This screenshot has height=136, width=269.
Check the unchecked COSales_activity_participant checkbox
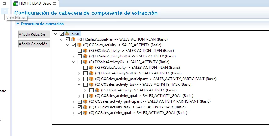(x=85, y=79)
